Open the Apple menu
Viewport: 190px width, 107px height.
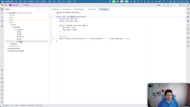pos(3,1)
